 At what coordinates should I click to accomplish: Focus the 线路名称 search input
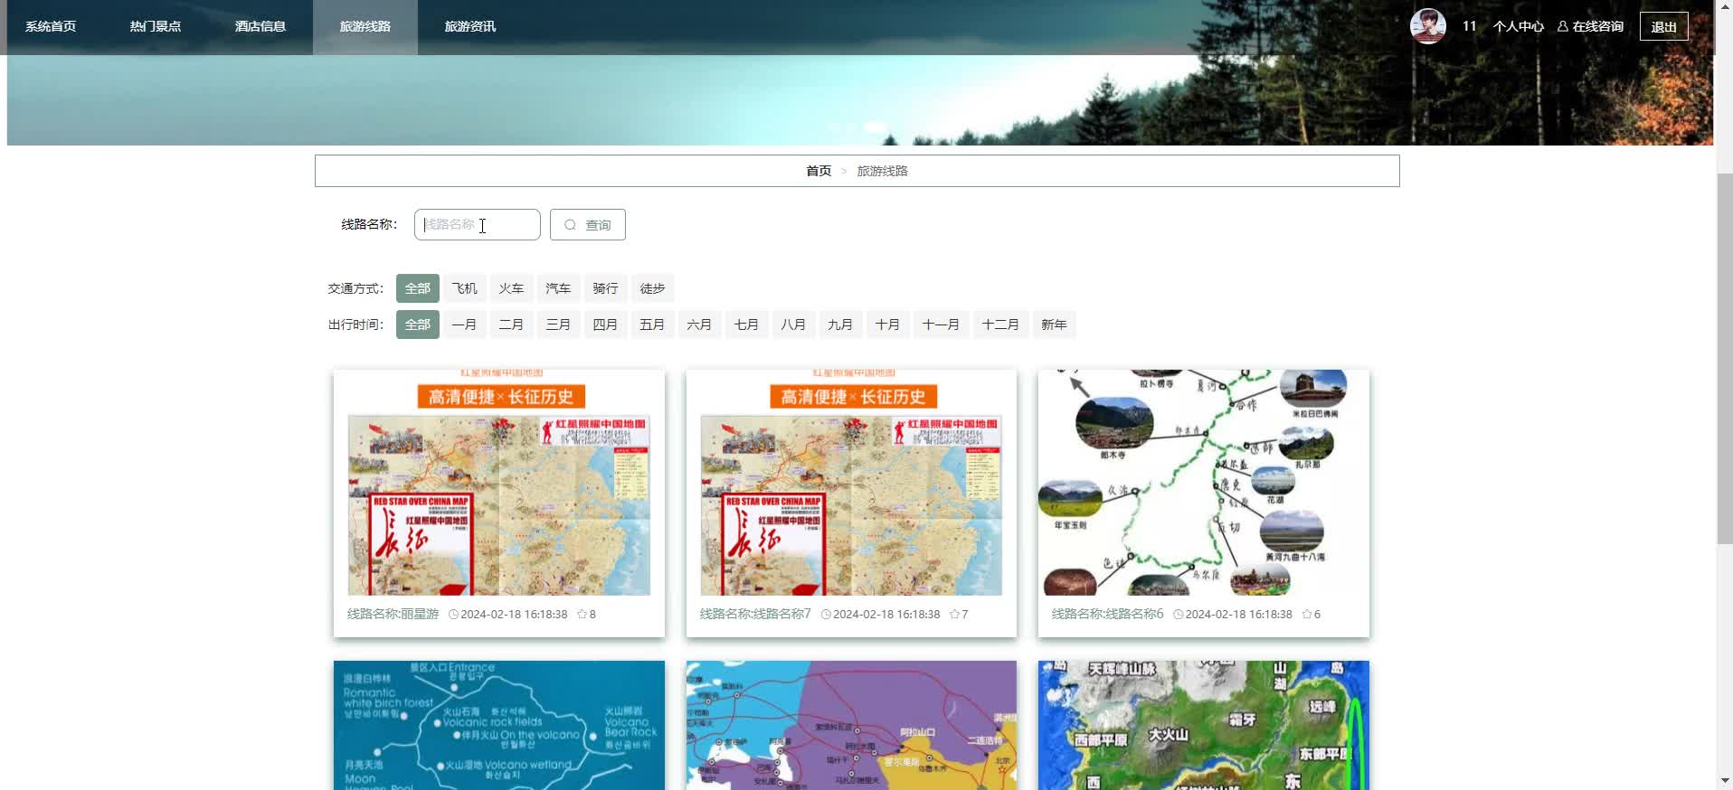click(x=478, y=225)
